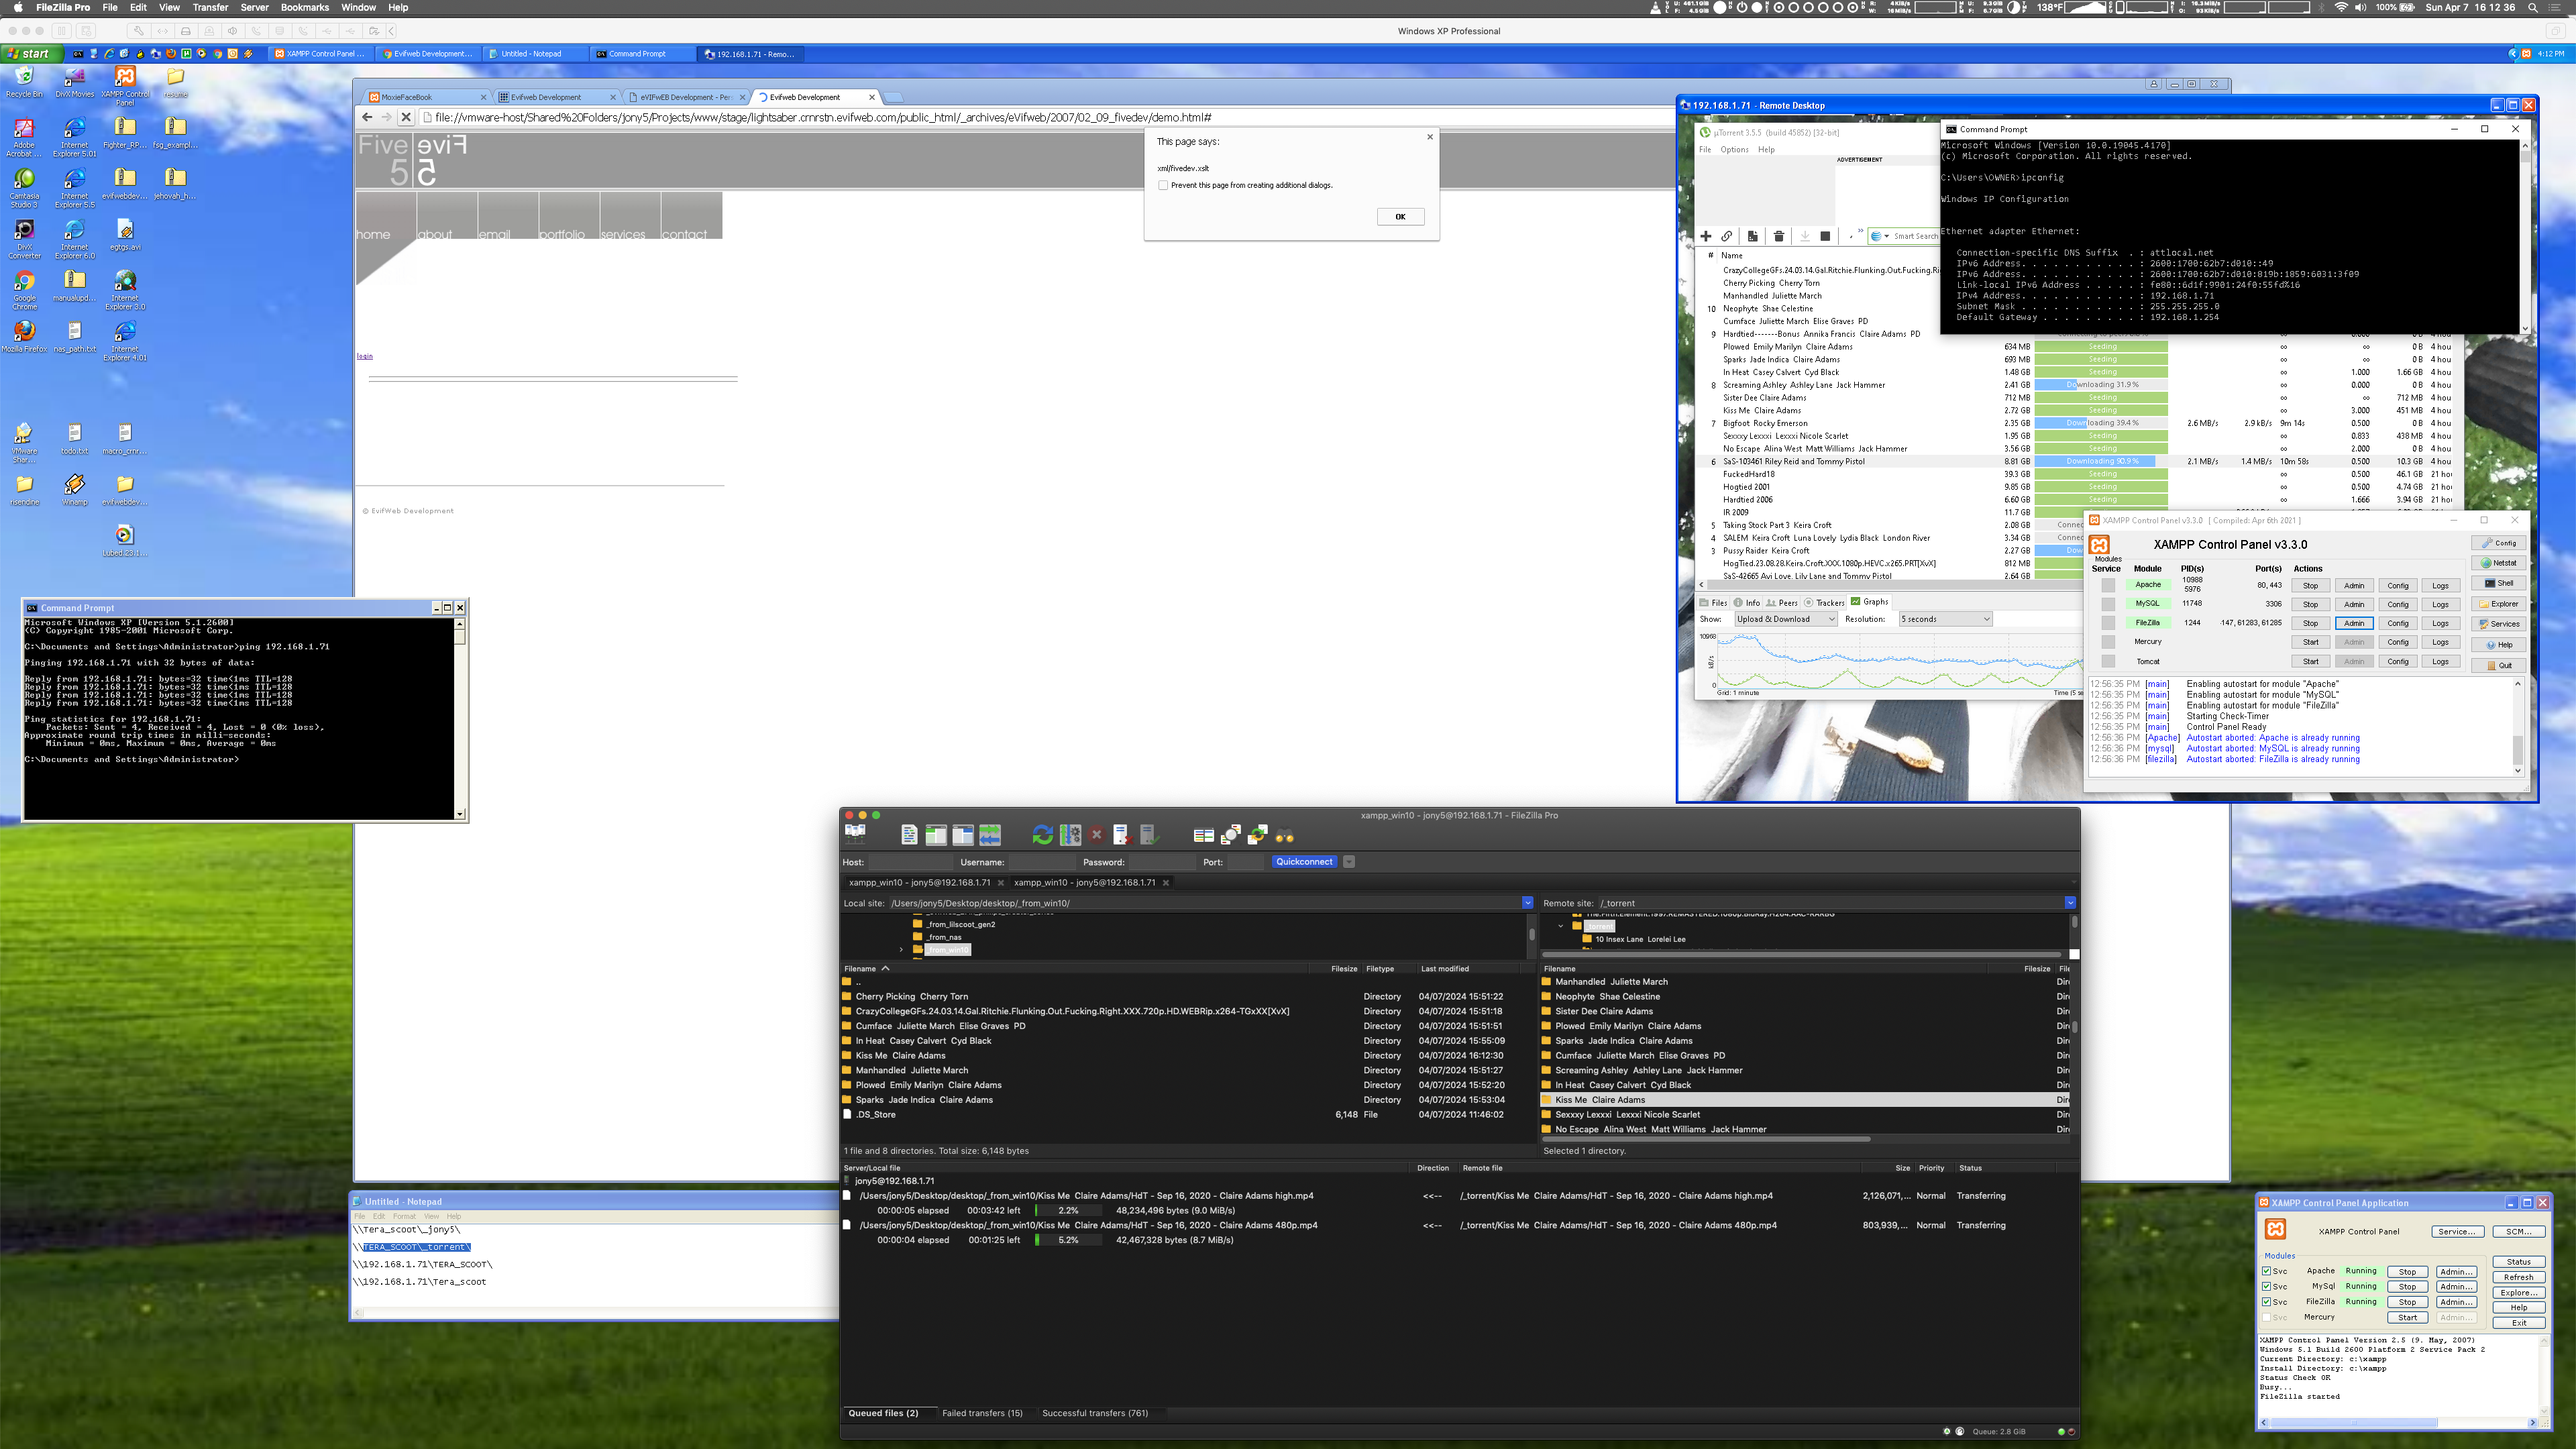The image size is (2576, 1449).
Task: Click OK in the page dialog
Action: click(x=1400, y=216)
